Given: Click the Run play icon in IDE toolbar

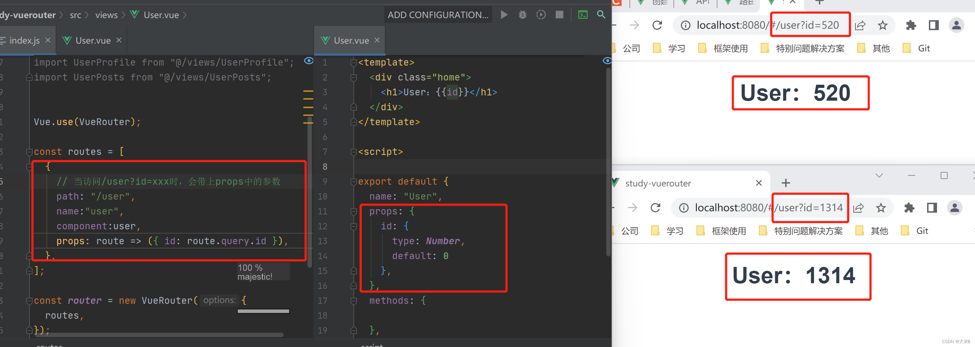Looking at the screenshot, I should 504,15.
